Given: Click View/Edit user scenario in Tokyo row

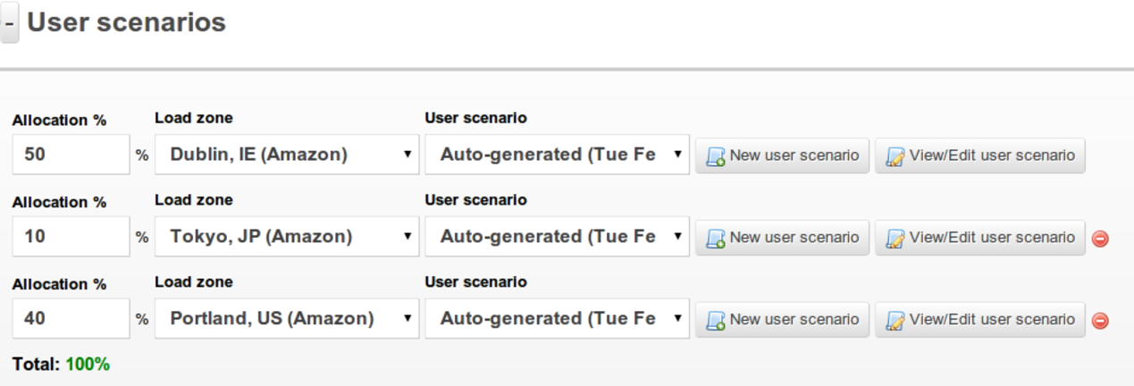Looking at the screenshot, I should tap(979, 238).
